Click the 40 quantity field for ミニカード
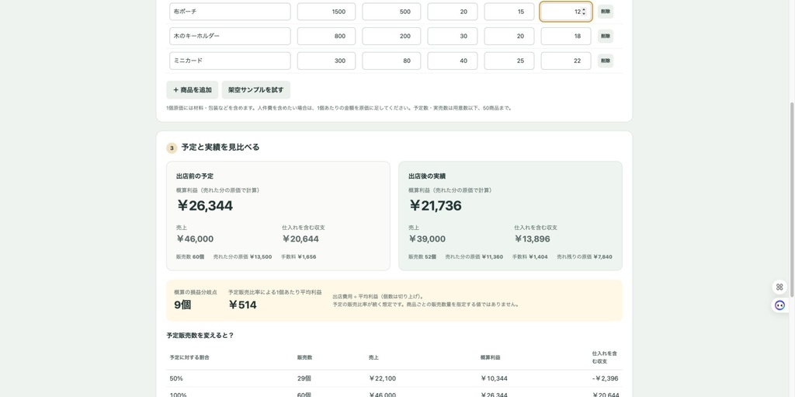795x397 pixels. [x=453, y=61]
